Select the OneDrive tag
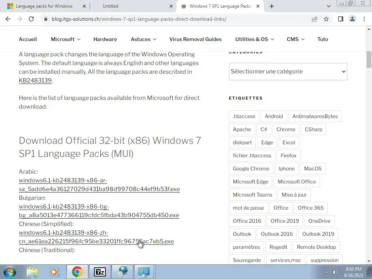This screenshot has height=279, width=372. [319, 221]
